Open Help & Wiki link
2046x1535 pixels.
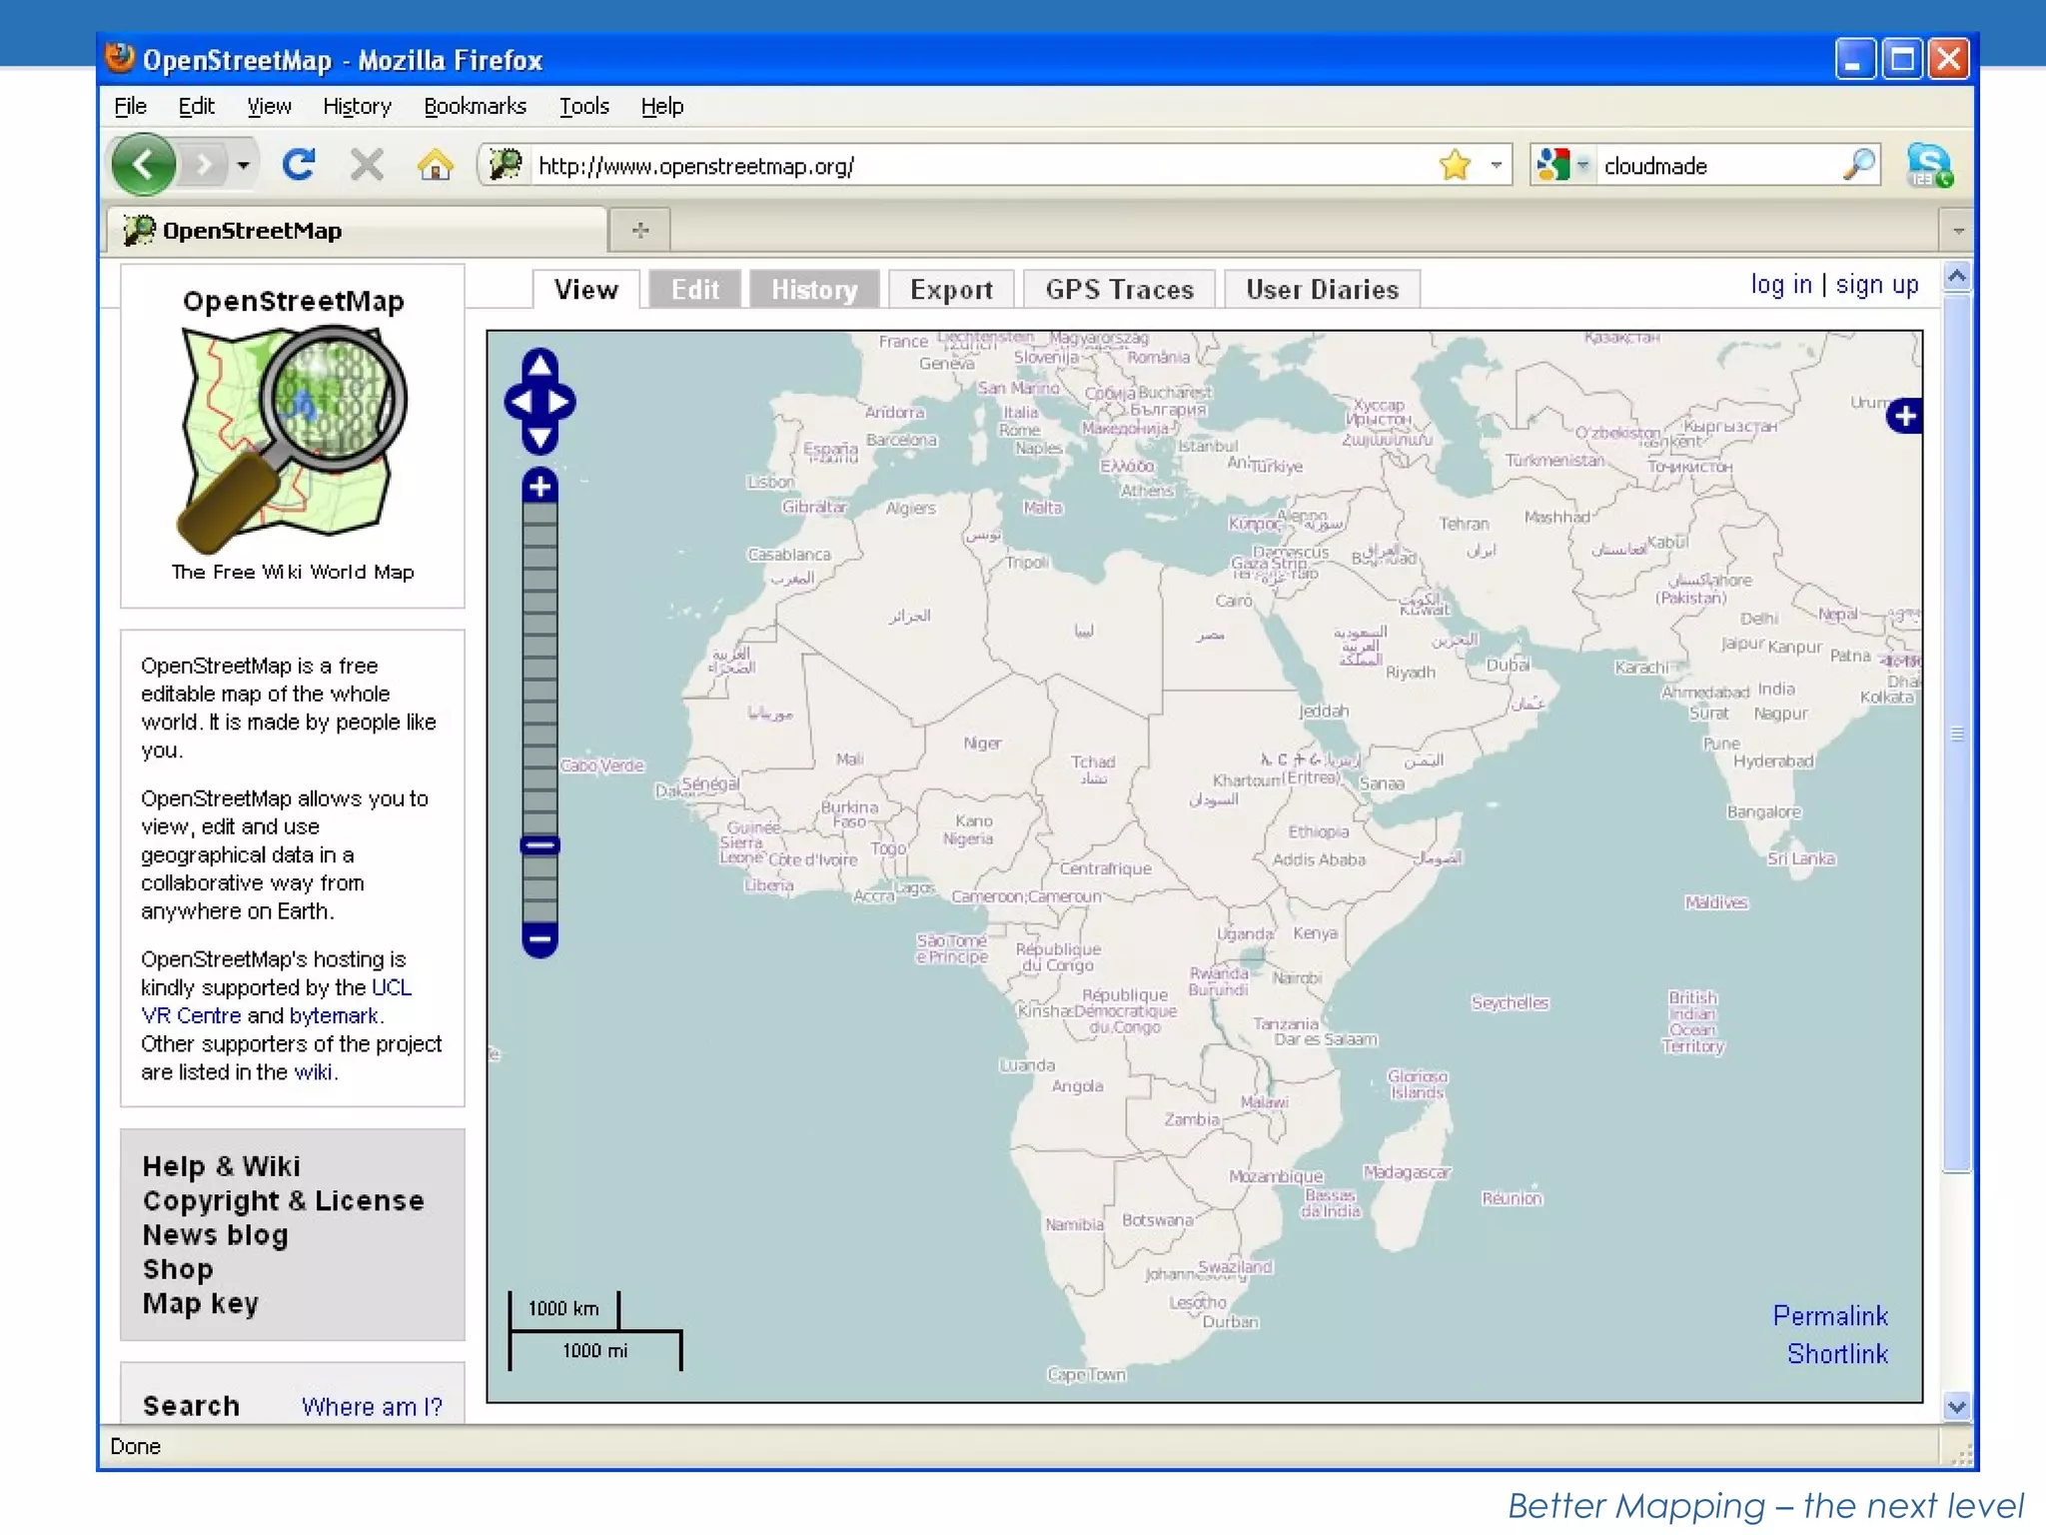[221, 1166]
